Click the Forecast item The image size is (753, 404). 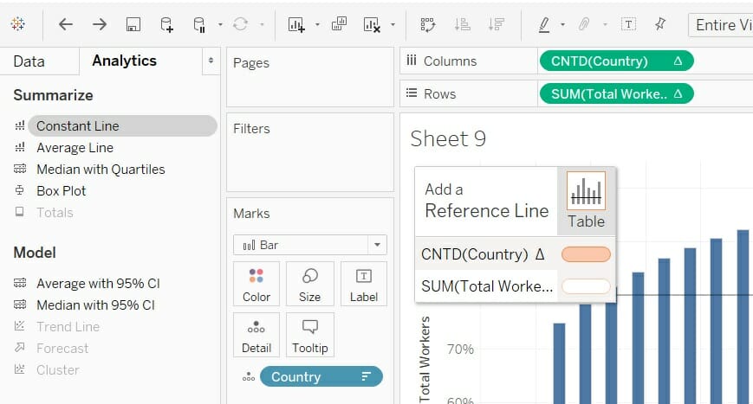tap(62, 348)
